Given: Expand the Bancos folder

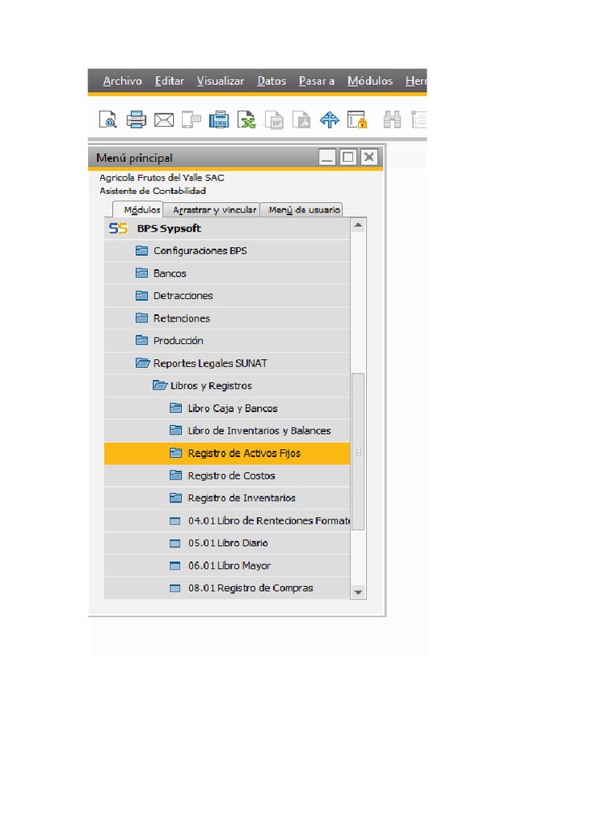Looking at the screenshot, I should point(227,273).
